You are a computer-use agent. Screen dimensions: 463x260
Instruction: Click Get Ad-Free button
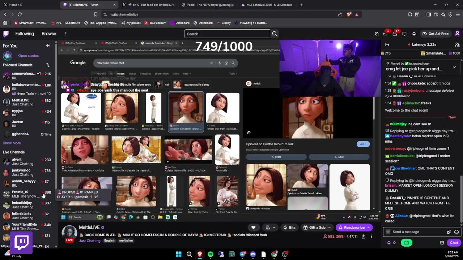435,34
